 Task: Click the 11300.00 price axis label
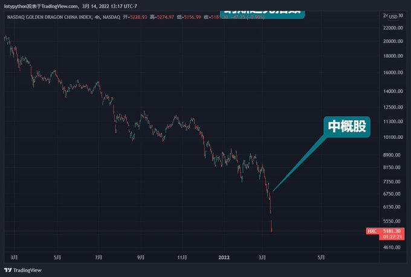(x=393, y=121)
